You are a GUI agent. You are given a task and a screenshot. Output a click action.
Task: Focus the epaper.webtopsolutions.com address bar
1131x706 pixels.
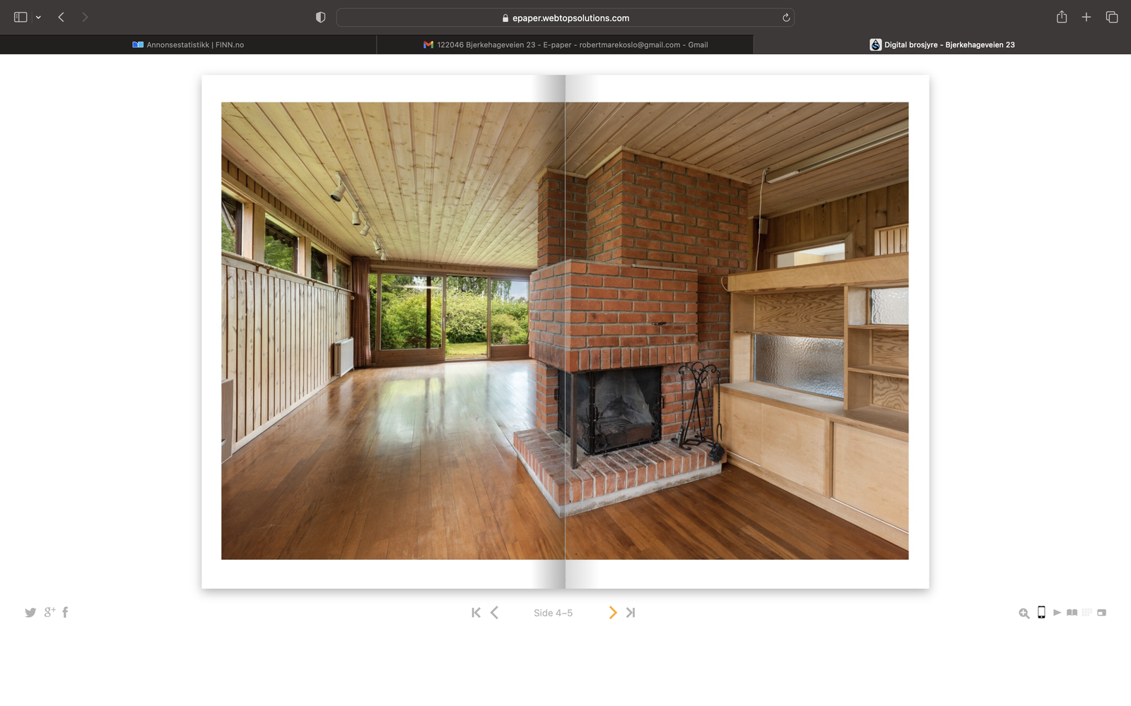pos(565,18)
